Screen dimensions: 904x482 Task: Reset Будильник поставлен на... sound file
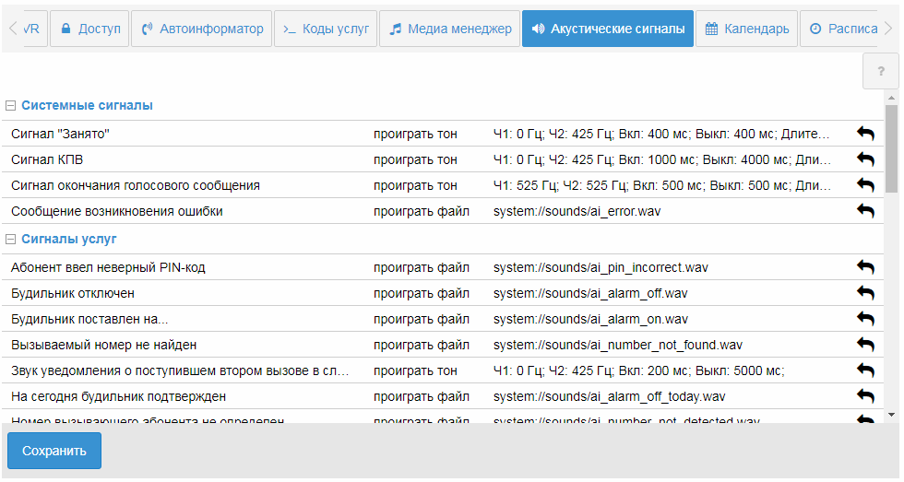click(x=865, y=319)
